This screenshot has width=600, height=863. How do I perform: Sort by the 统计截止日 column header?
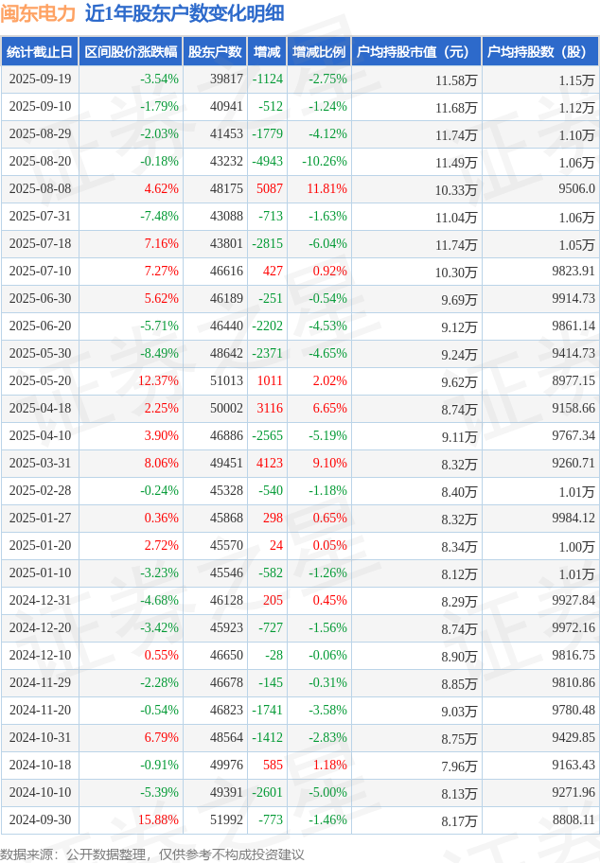[40, 52]
